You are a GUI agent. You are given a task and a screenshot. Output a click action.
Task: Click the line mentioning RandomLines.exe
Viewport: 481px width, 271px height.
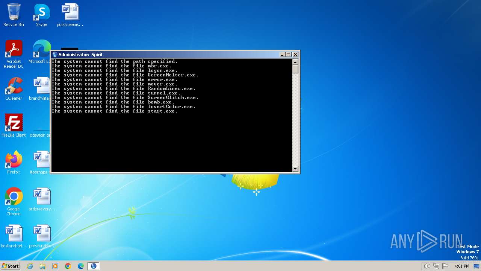(124, 88)
